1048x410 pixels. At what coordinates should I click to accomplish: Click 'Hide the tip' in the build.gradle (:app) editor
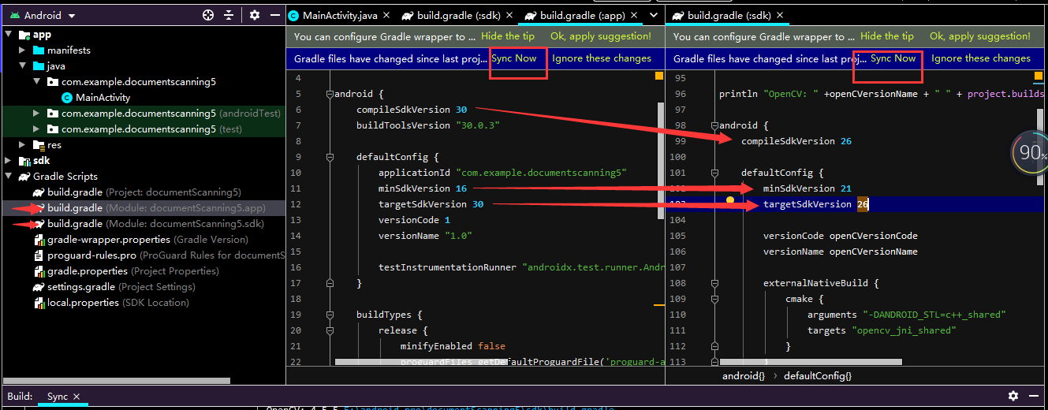coord(508,36)
